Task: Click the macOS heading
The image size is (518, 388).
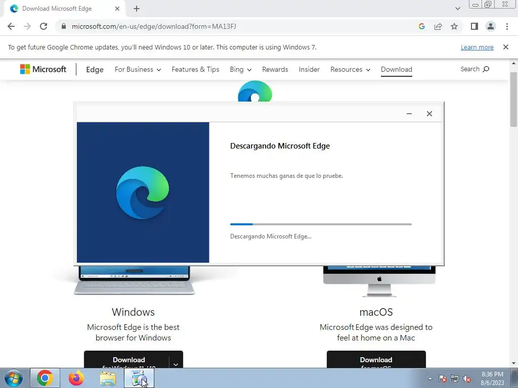Action: point(376,312)
